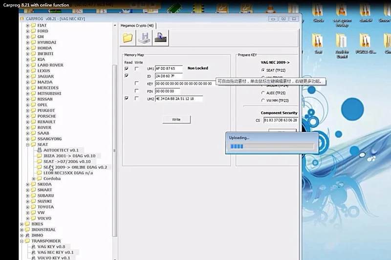Expand the IMMO tree node
The width and height of the screenshot is (391, 260).
point(22,236)
